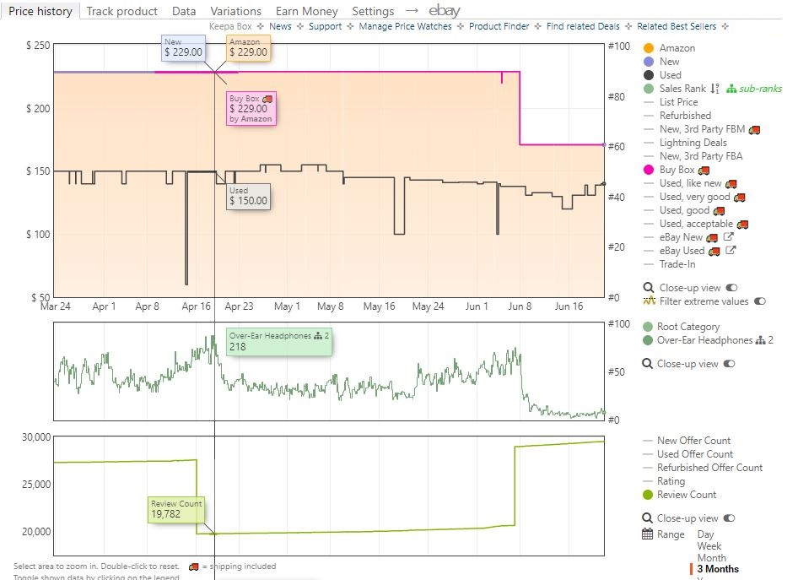Open the Settings tab

point(373,11)
